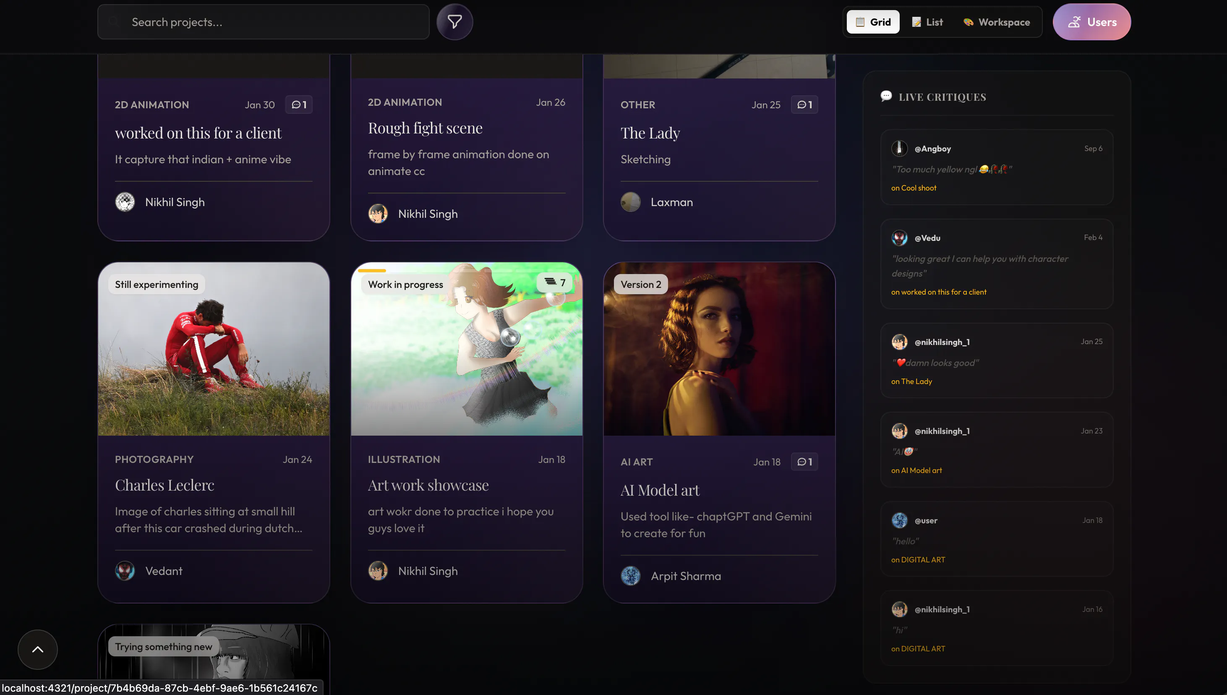Click Arpit Sharma's avatar on AI Model art card
This screenshot has width=1227, height=695.
coord(630,576)
